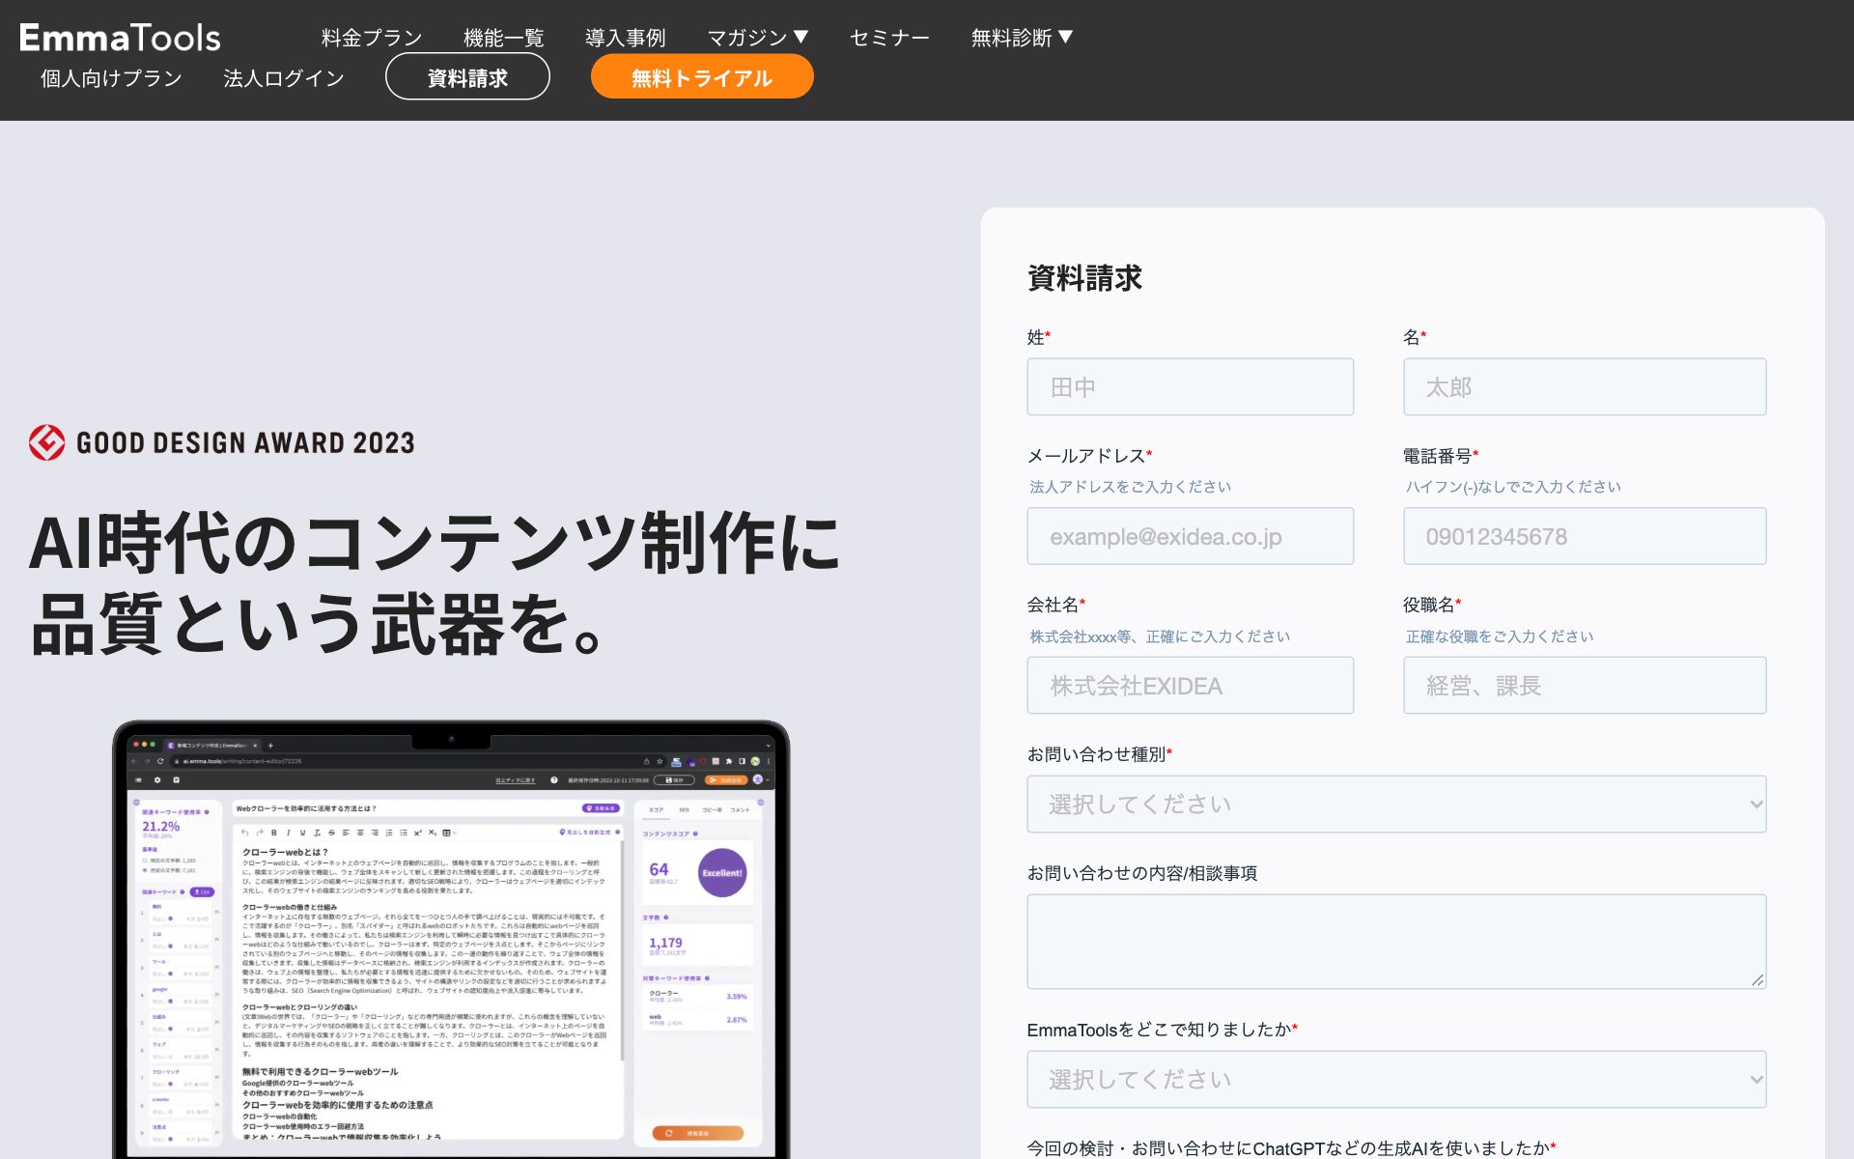The image size is (1854, 1159).
Task: Open the 料金プラン menu item
Action: click(x=372, y=38)
